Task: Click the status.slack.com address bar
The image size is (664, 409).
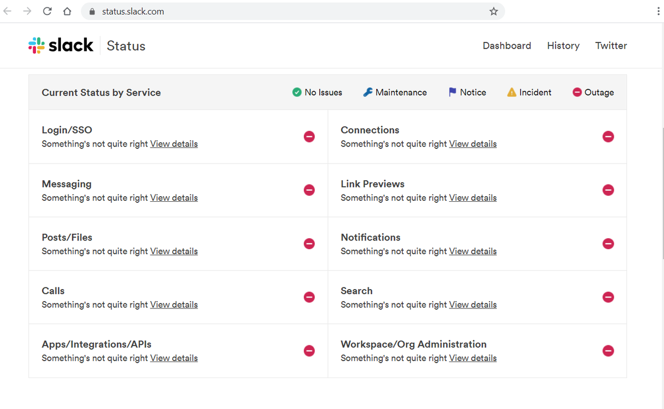Action: point(293,11)
